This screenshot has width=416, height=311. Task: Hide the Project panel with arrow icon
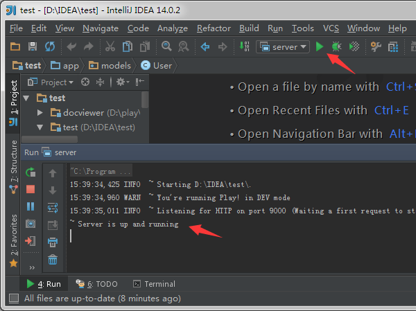click(139, 82)
